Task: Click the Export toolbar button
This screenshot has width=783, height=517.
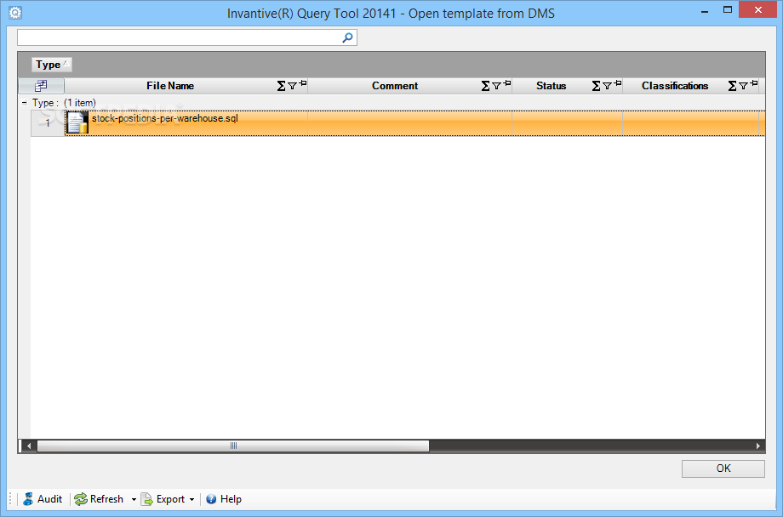Action: (163, 499)
